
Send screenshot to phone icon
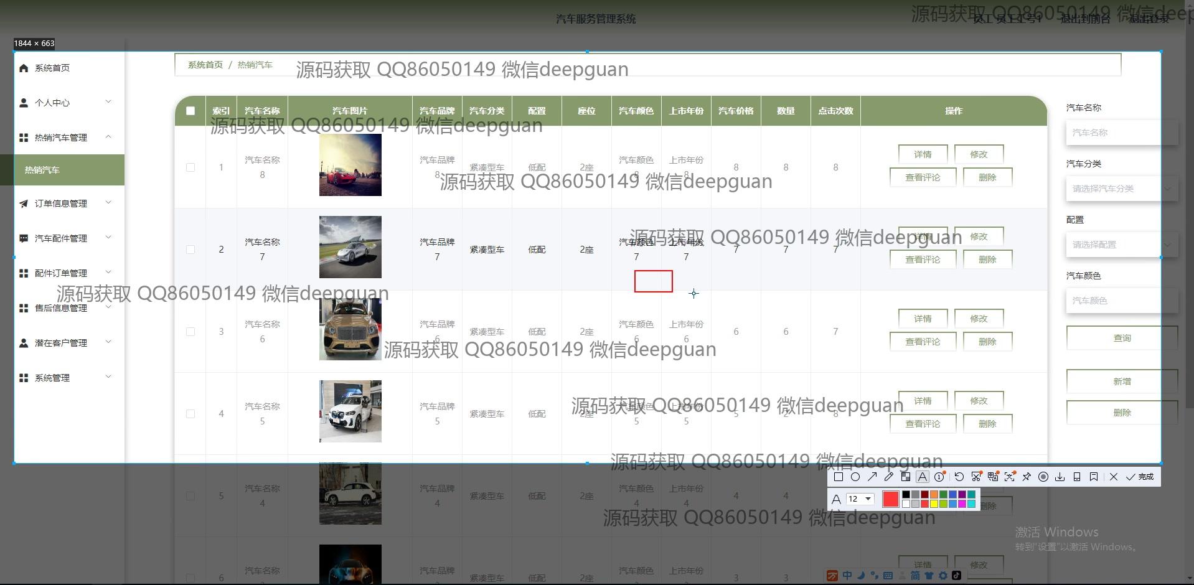(1077, 477)
